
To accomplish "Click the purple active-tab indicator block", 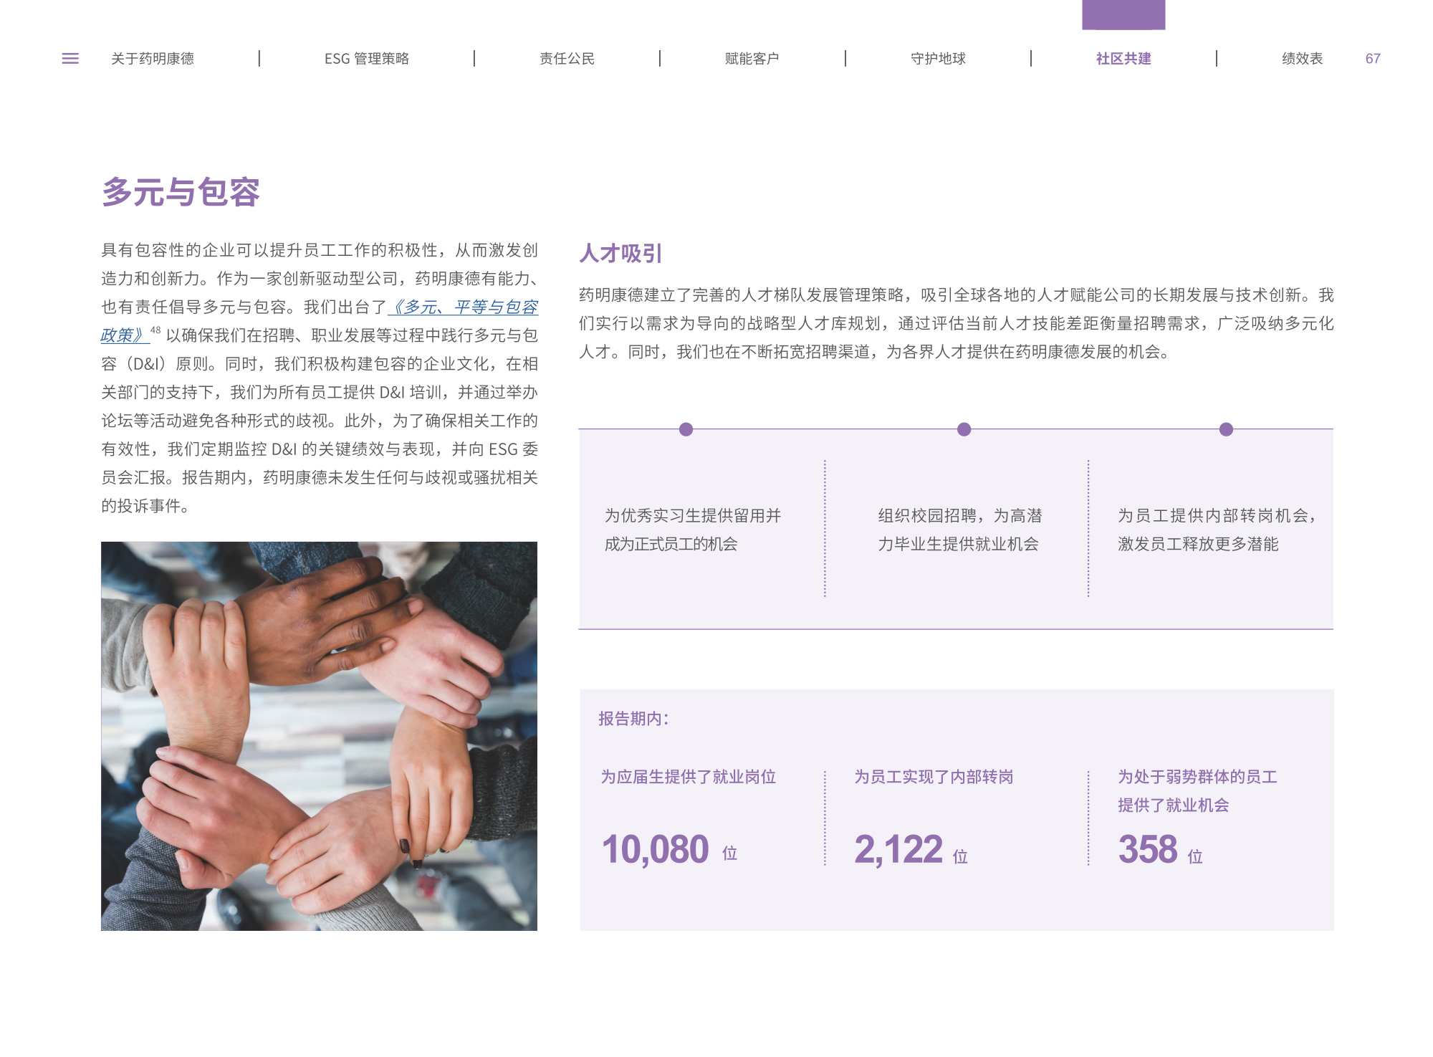I will (1123, 14).
